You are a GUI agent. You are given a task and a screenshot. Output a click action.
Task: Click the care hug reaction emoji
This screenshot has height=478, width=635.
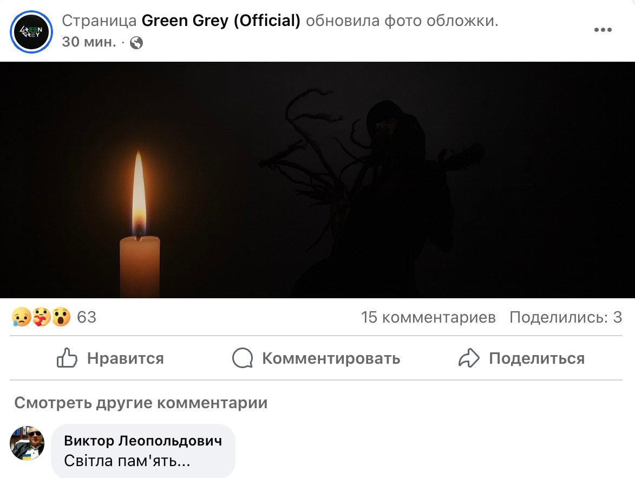tap(41, 317)
